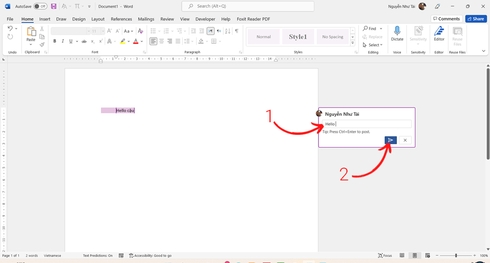Sort paragraph contents icon
Screen dimensions: 490x263
pyautogui.click(x=227, y=31)
